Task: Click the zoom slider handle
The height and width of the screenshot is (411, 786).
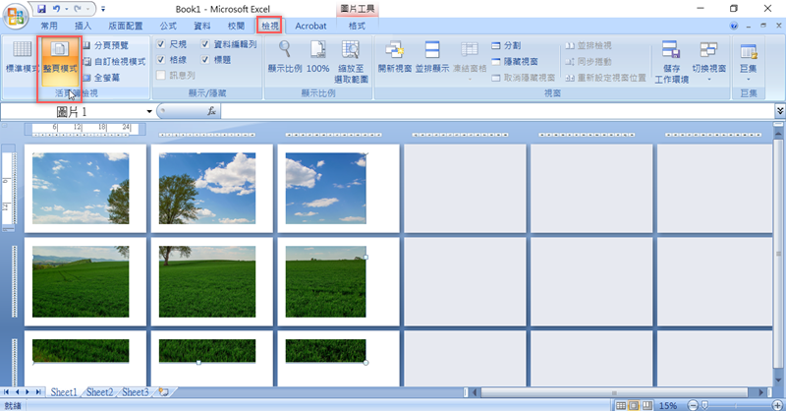Action: click(704, 405)
